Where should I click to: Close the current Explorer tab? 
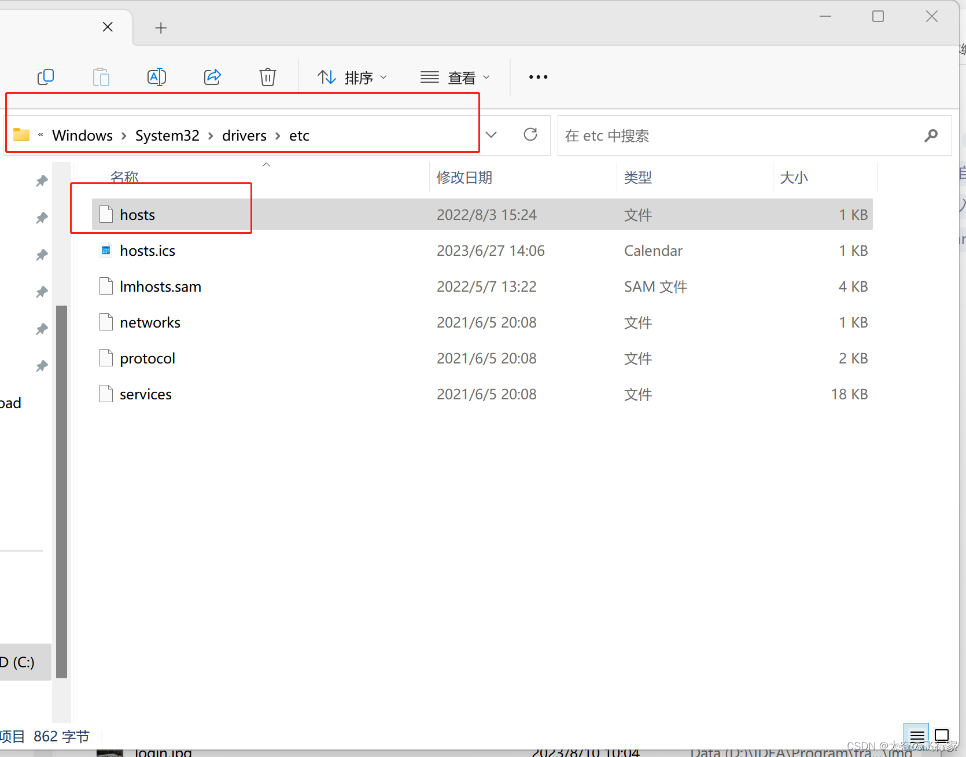tap(108, 27)
